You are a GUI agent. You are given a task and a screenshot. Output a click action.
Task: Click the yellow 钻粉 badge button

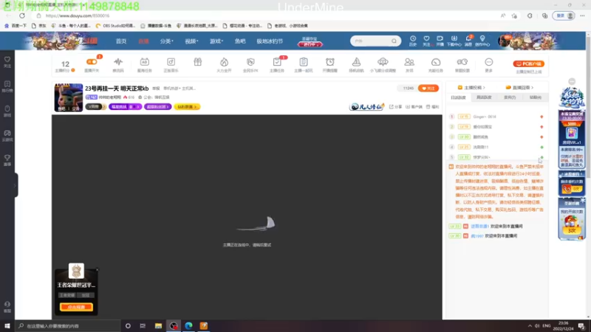pos(187,107)
